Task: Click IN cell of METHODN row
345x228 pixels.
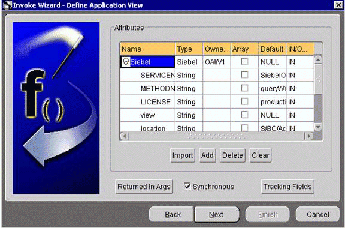Action: coord(300,88)
